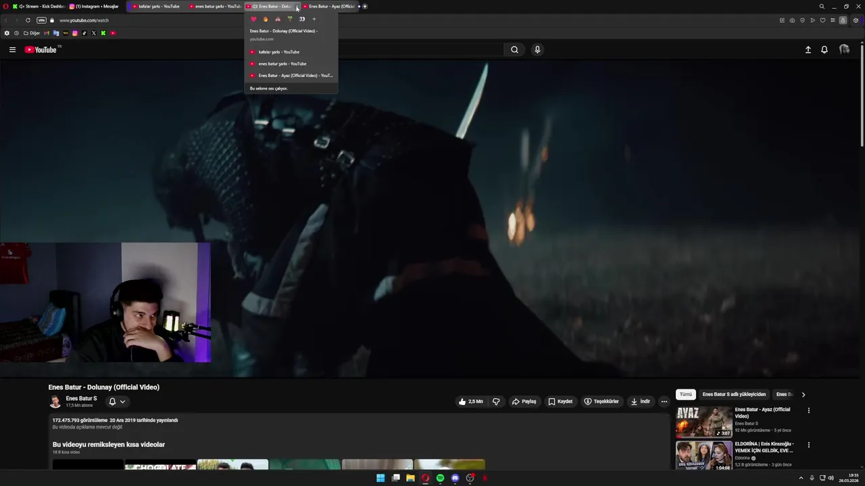Open the Enes Batur S channel name link
The width and height of the screenshot is (865, 486).
tap(81, 398)
